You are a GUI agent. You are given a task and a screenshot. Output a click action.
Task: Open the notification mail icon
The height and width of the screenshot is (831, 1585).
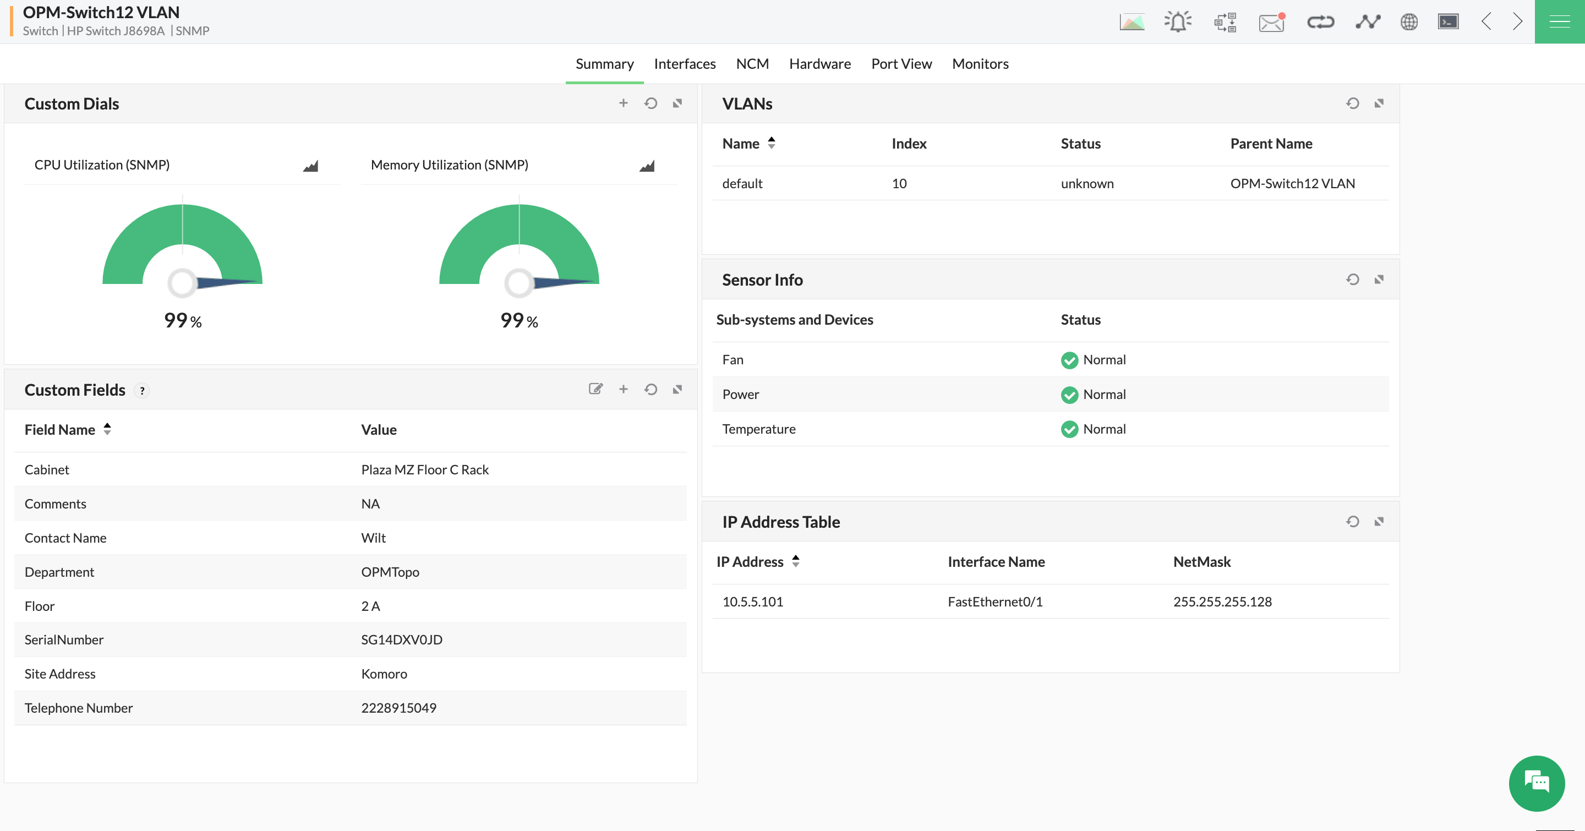[1272, 22]
